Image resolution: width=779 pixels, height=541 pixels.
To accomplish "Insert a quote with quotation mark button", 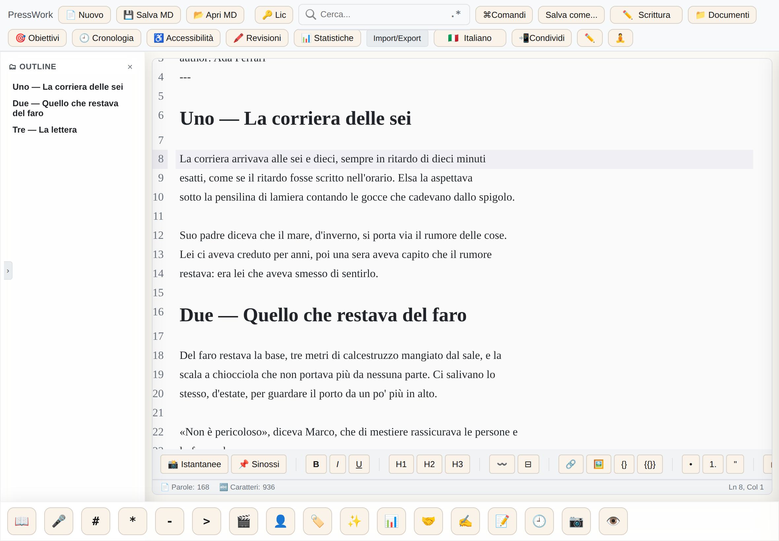I will (x=735, y=464).
